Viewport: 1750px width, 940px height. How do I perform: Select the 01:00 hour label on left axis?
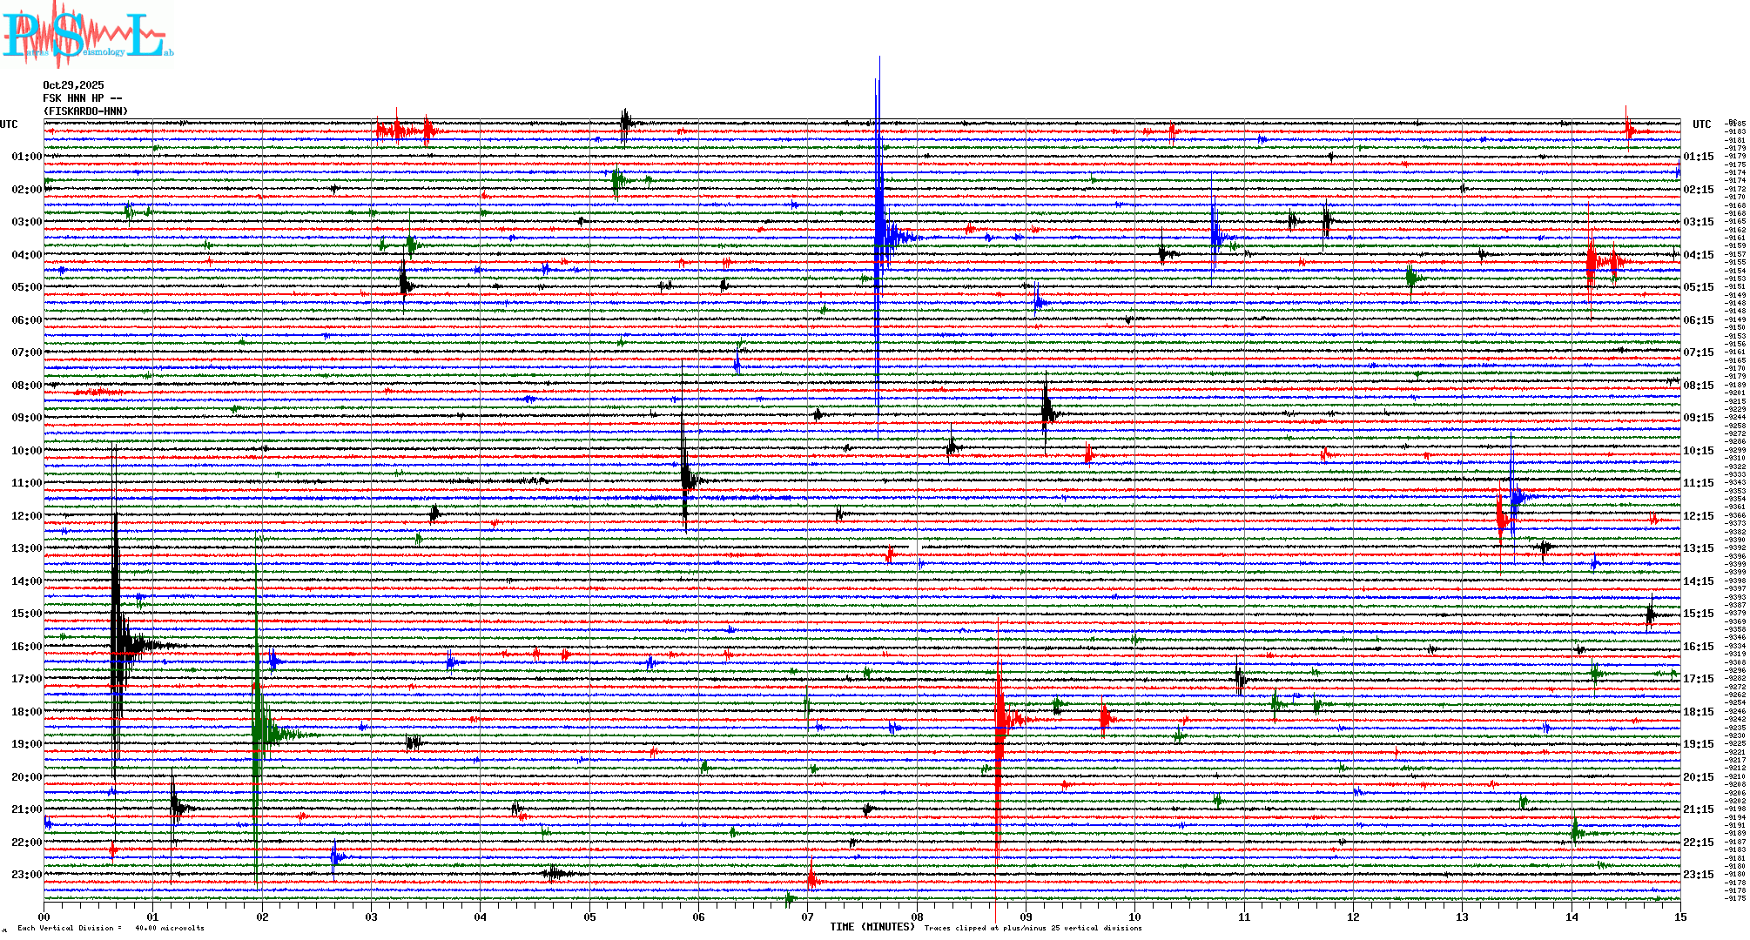[26, 157]
